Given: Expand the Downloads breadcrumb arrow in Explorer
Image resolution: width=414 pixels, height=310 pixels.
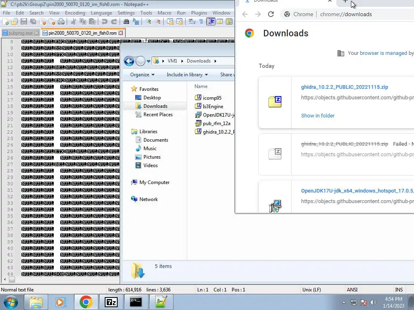Looking at the screenshot, I should 215,61.
